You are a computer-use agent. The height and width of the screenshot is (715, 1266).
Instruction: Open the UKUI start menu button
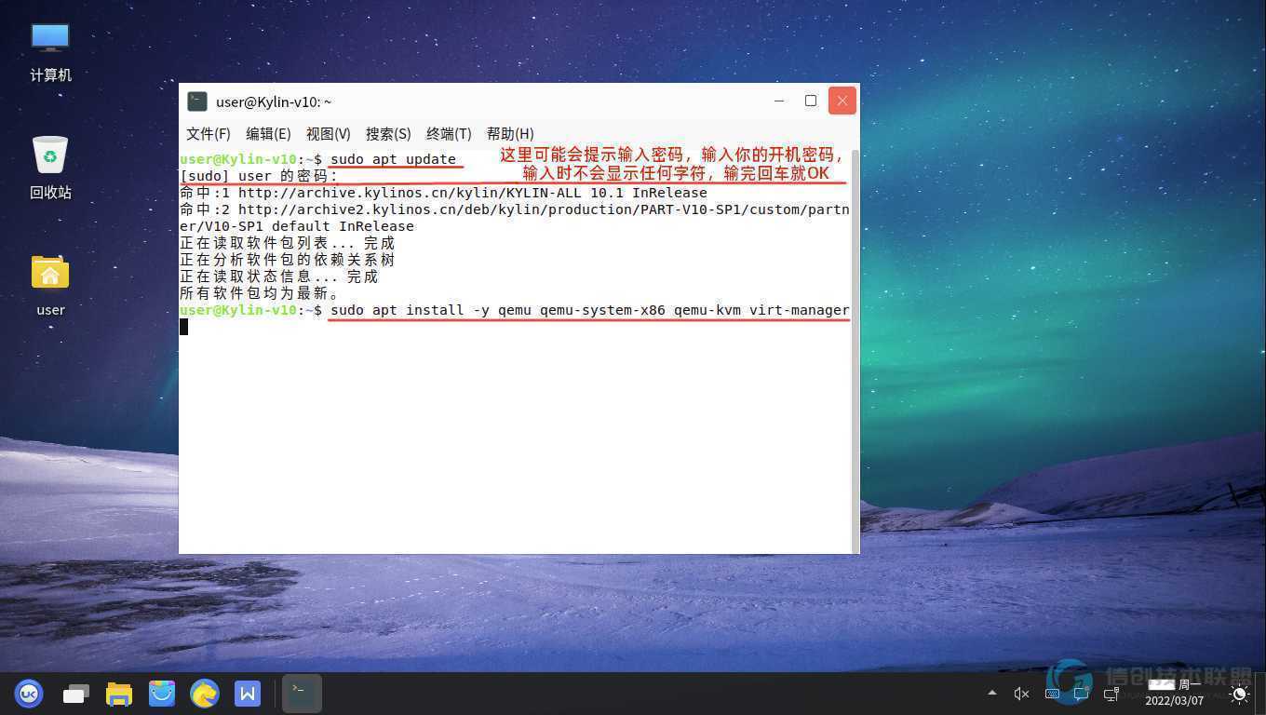29,694
